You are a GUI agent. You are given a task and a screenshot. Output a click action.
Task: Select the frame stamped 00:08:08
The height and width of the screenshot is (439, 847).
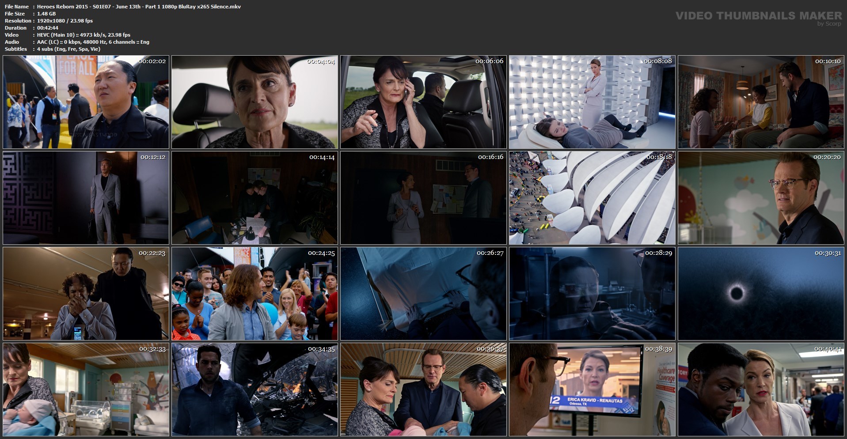click(592, 102)
